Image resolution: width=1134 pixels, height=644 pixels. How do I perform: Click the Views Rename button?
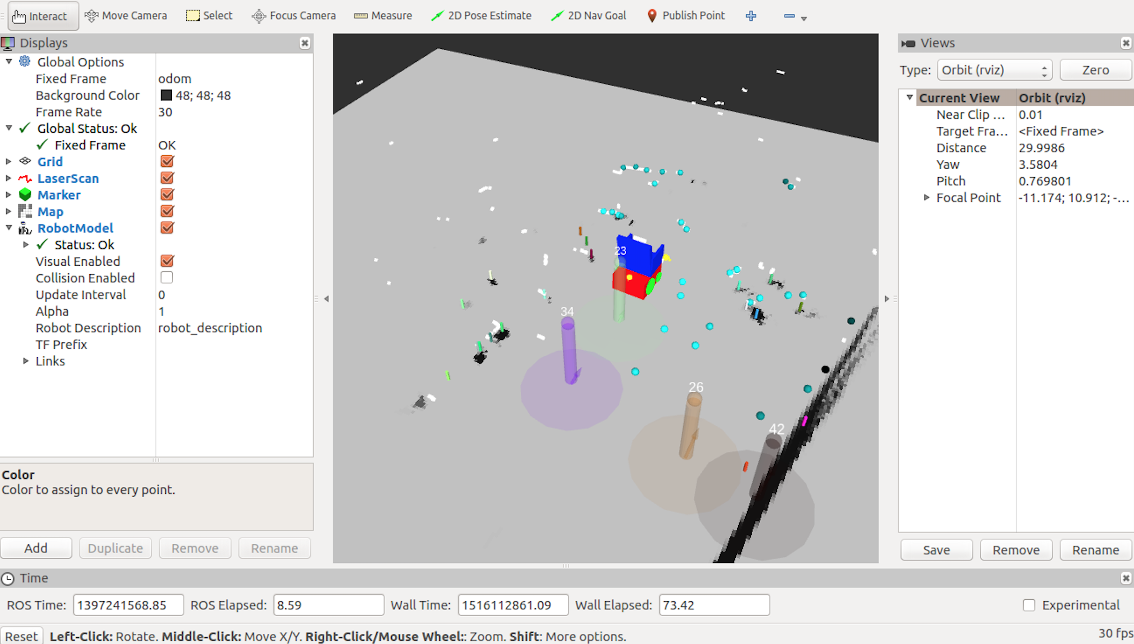click(1096, 550)
